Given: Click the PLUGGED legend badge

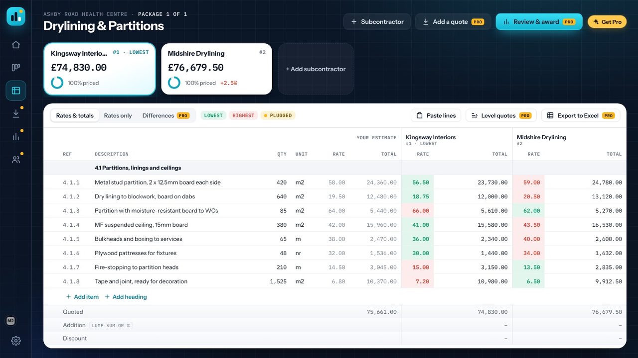Looking at the screenshot, I should click(278, 115).
